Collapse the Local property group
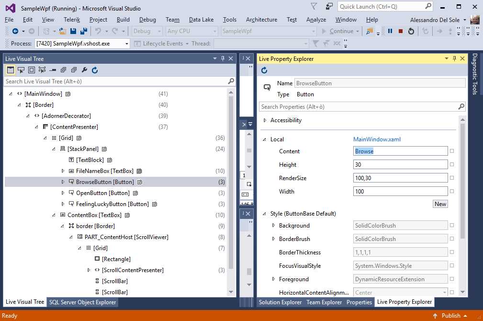This screenshot has height=321, width=483. click(264, 139)
